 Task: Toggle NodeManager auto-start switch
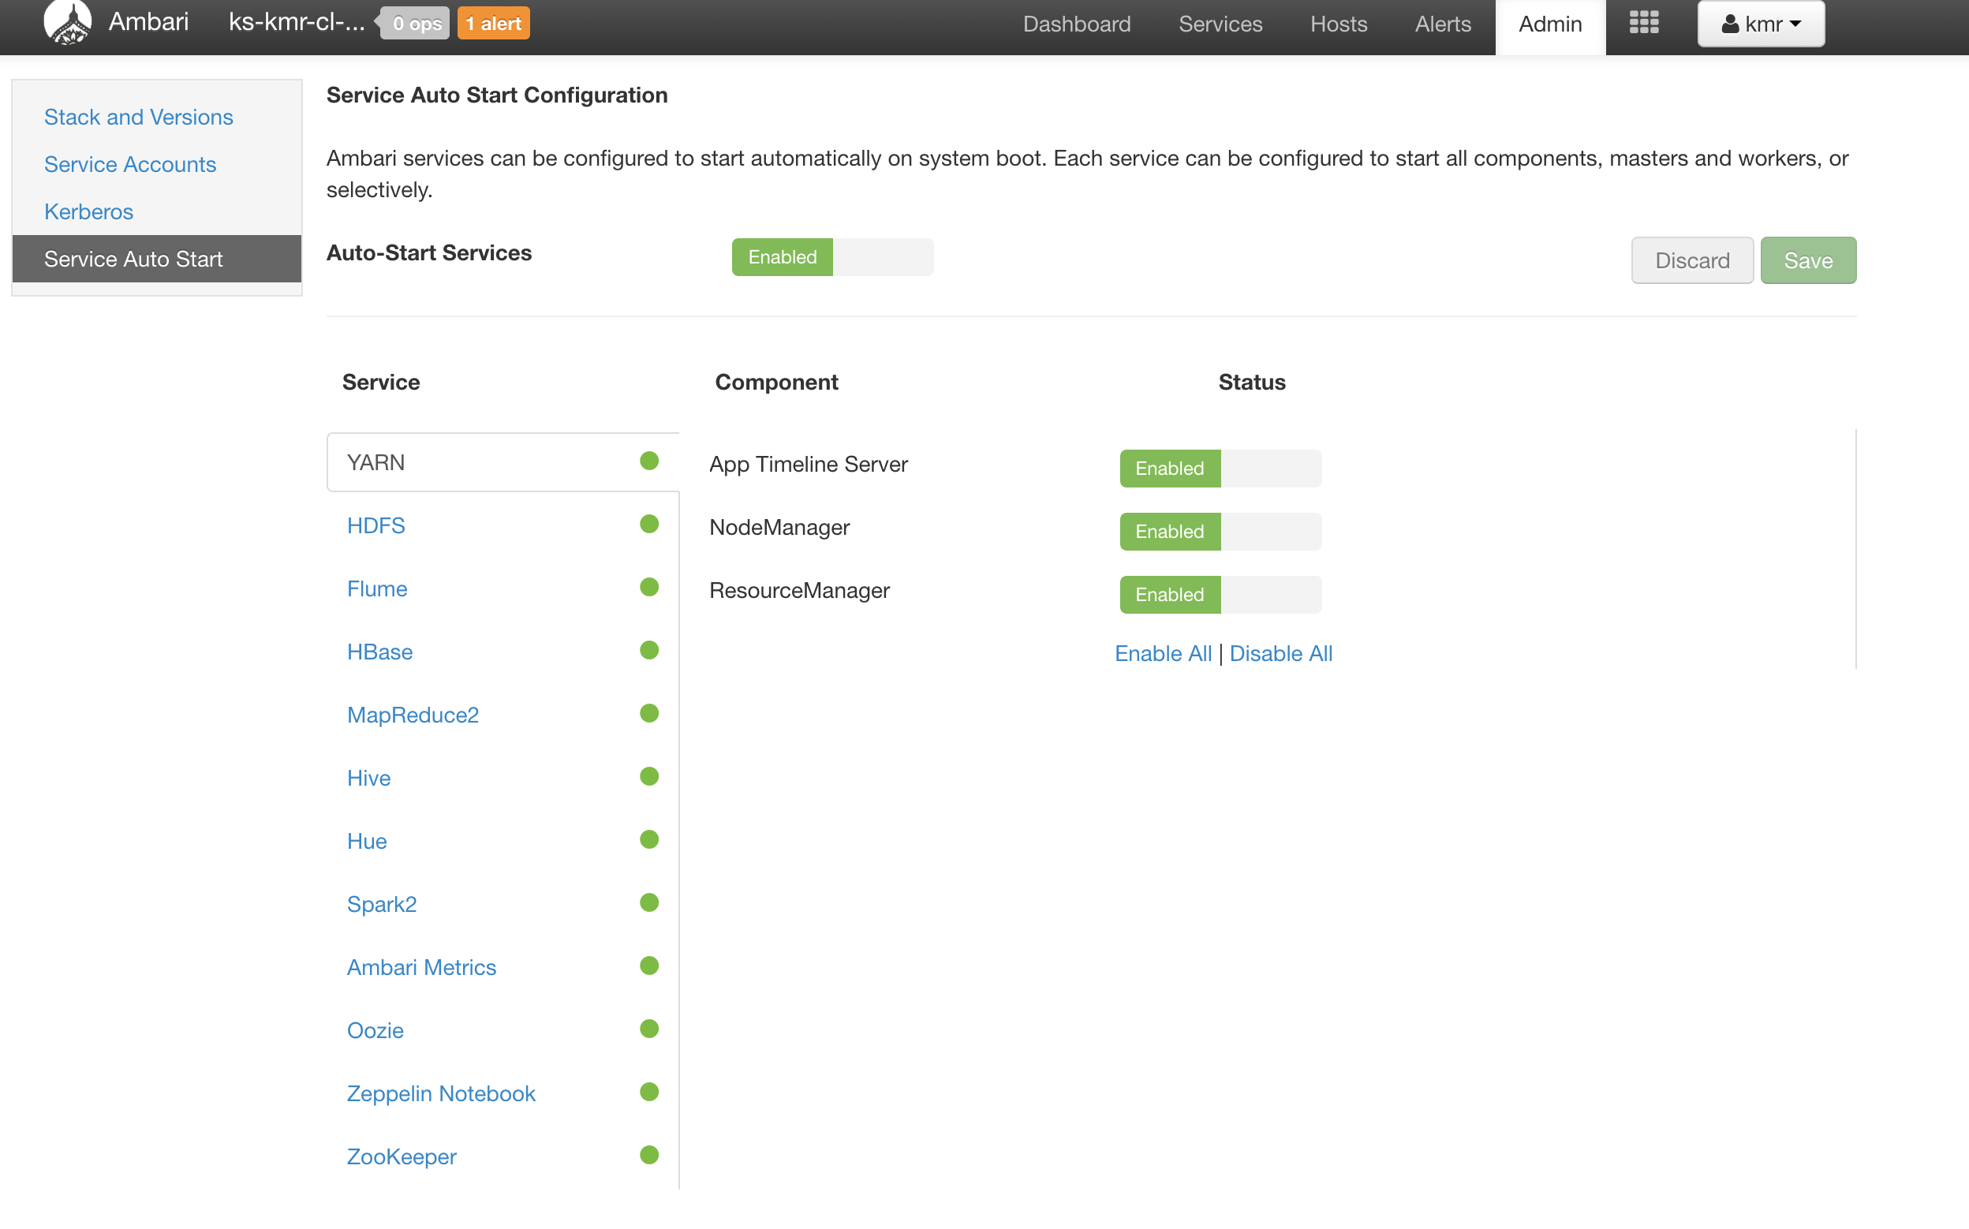click(1220, 532)
